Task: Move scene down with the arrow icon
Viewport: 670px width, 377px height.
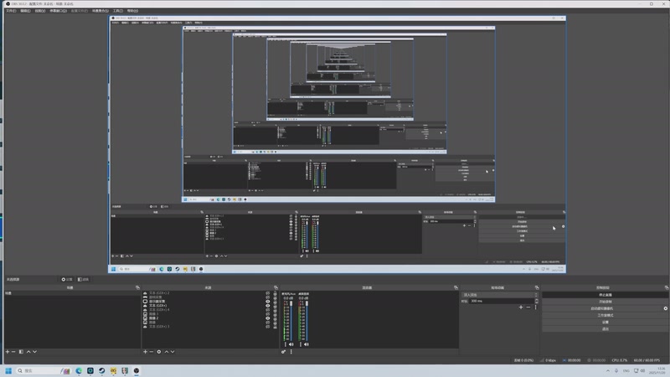Action: coord(34,352)
